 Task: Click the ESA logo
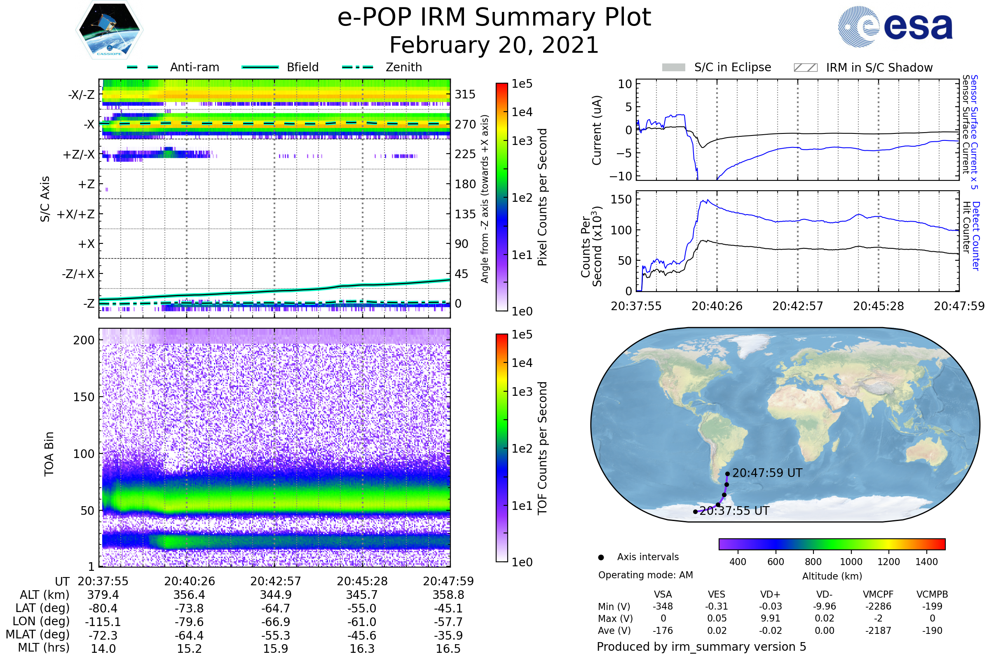[895, 26]
